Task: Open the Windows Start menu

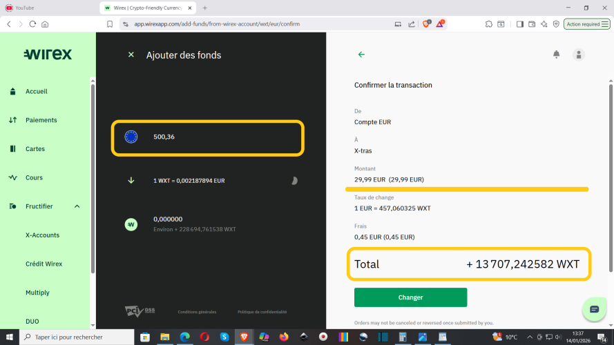Action: (10, 337)
